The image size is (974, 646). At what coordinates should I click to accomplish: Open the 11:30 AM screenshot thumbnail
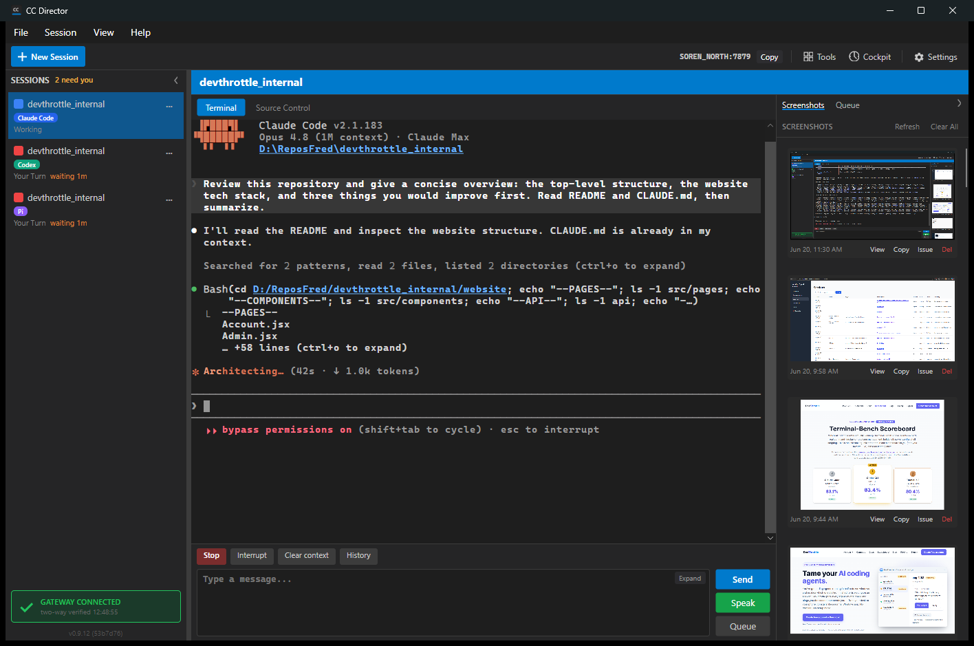point(872,195)
